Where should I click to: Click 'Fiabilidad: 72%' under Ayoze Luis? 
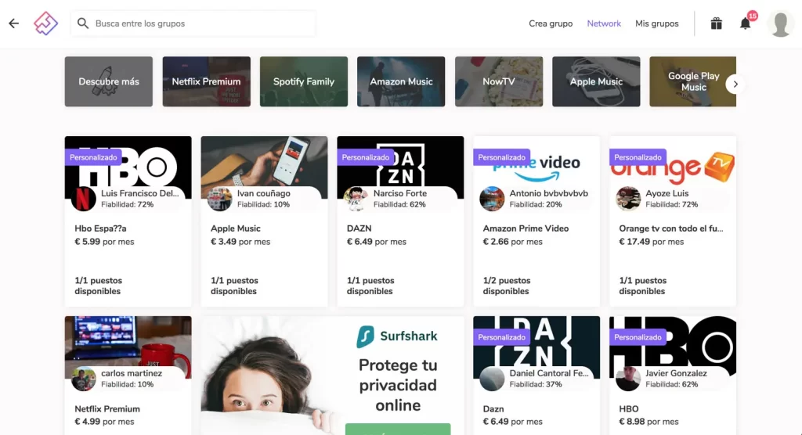coord(671,204)
